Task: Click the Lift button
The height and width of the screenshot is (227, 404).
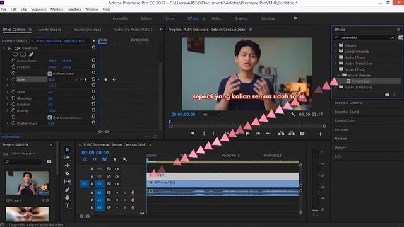Action: coord(281,133)
